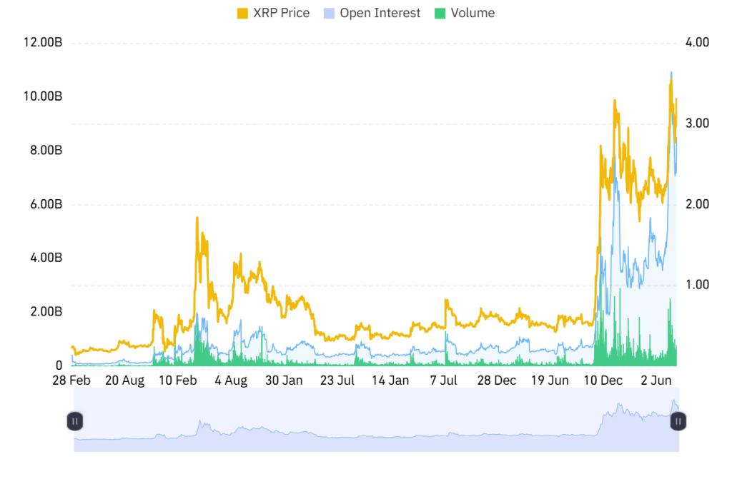Click the blue Open Interest color swatch
Image resolution: width=732 pixels, height=484 pixels.
(329, 14)
